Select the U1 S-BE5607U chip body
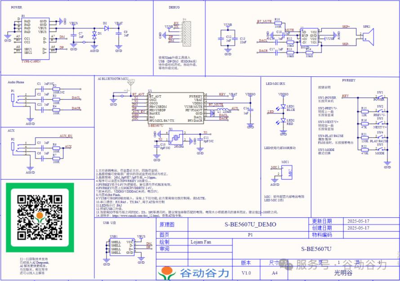The image size is (400, 281). [176, 109]
